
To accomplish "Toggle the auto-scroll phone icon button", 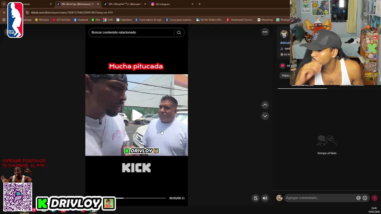I will tap(256, 198).
